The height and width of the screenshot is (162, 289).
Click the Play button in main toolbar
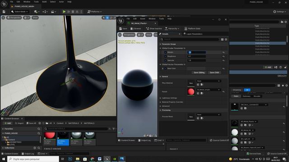(x=64, y=12)
